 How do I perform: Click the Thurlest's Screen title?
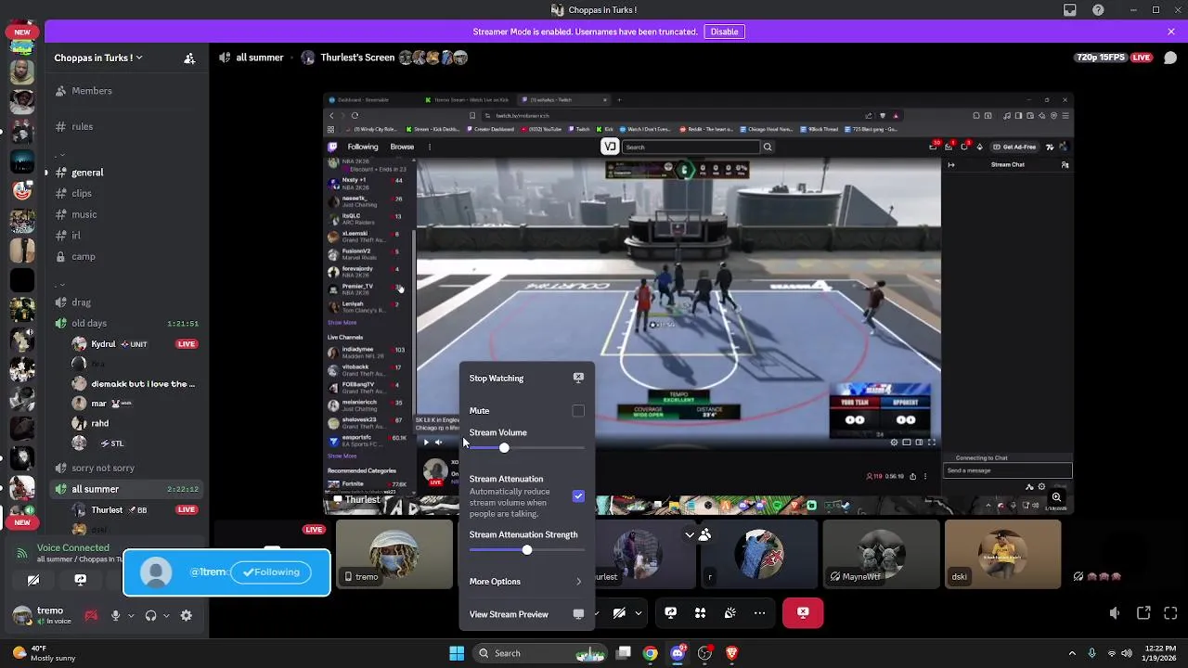357,58
